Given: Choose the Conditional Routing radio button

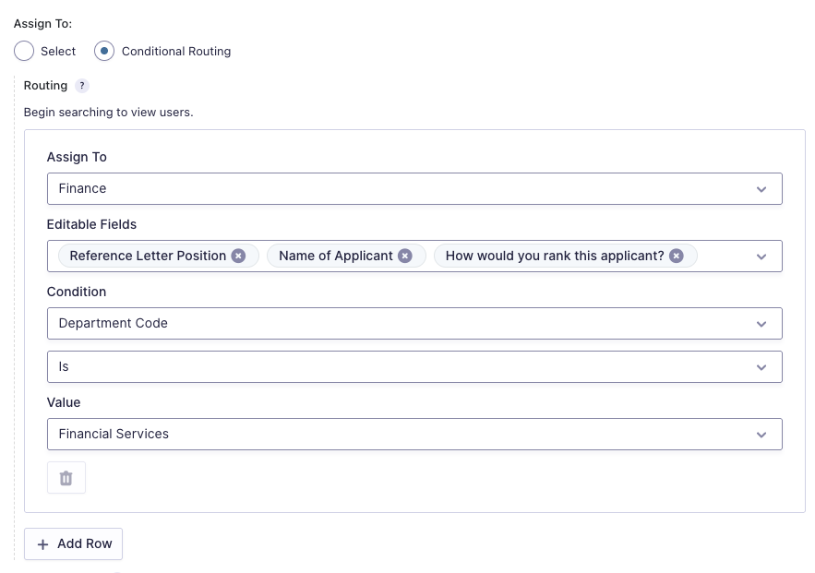Looking at the screenshot, I should pos(105,52).
